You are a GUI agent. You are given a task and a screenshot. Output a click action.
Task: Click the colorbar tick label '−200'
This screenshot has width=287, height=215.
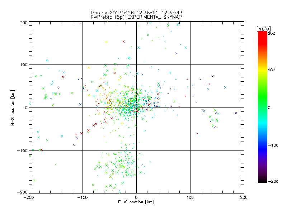point(273,181)
